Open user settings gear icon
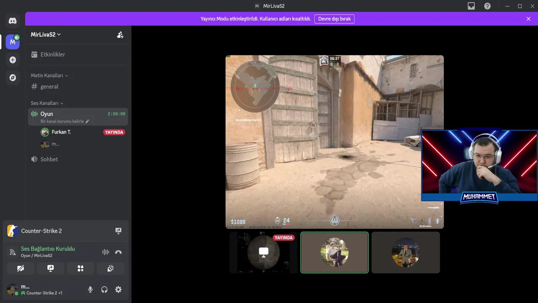 point(119,290)
